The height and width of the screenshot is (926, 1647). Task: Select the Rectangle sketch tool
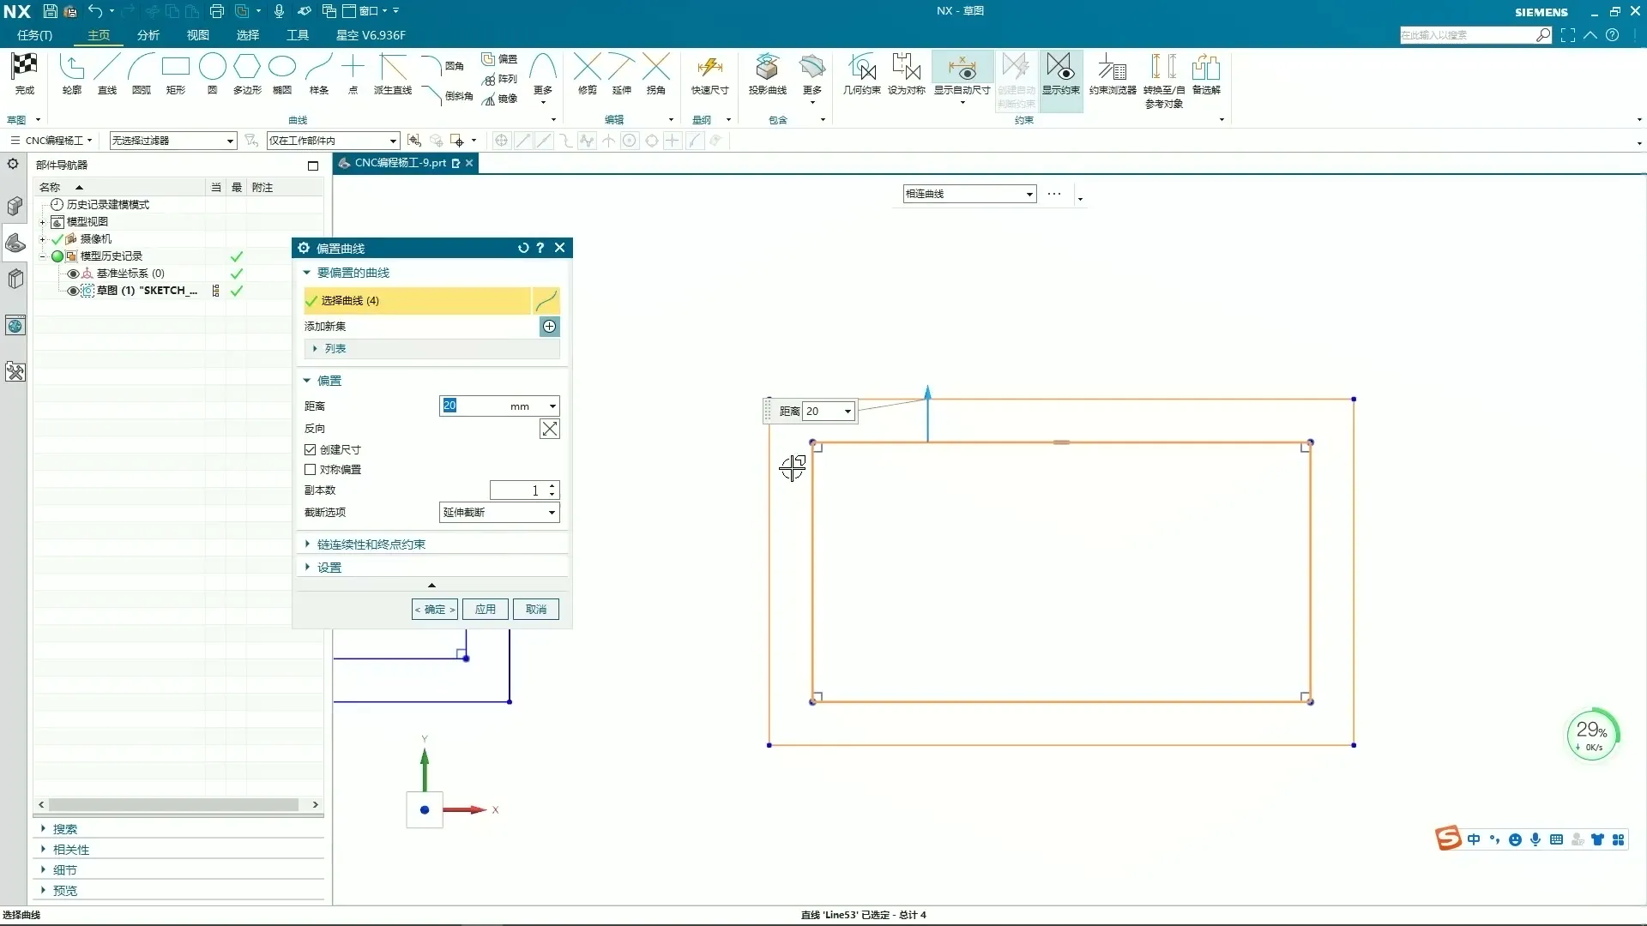tap(176, 67)
